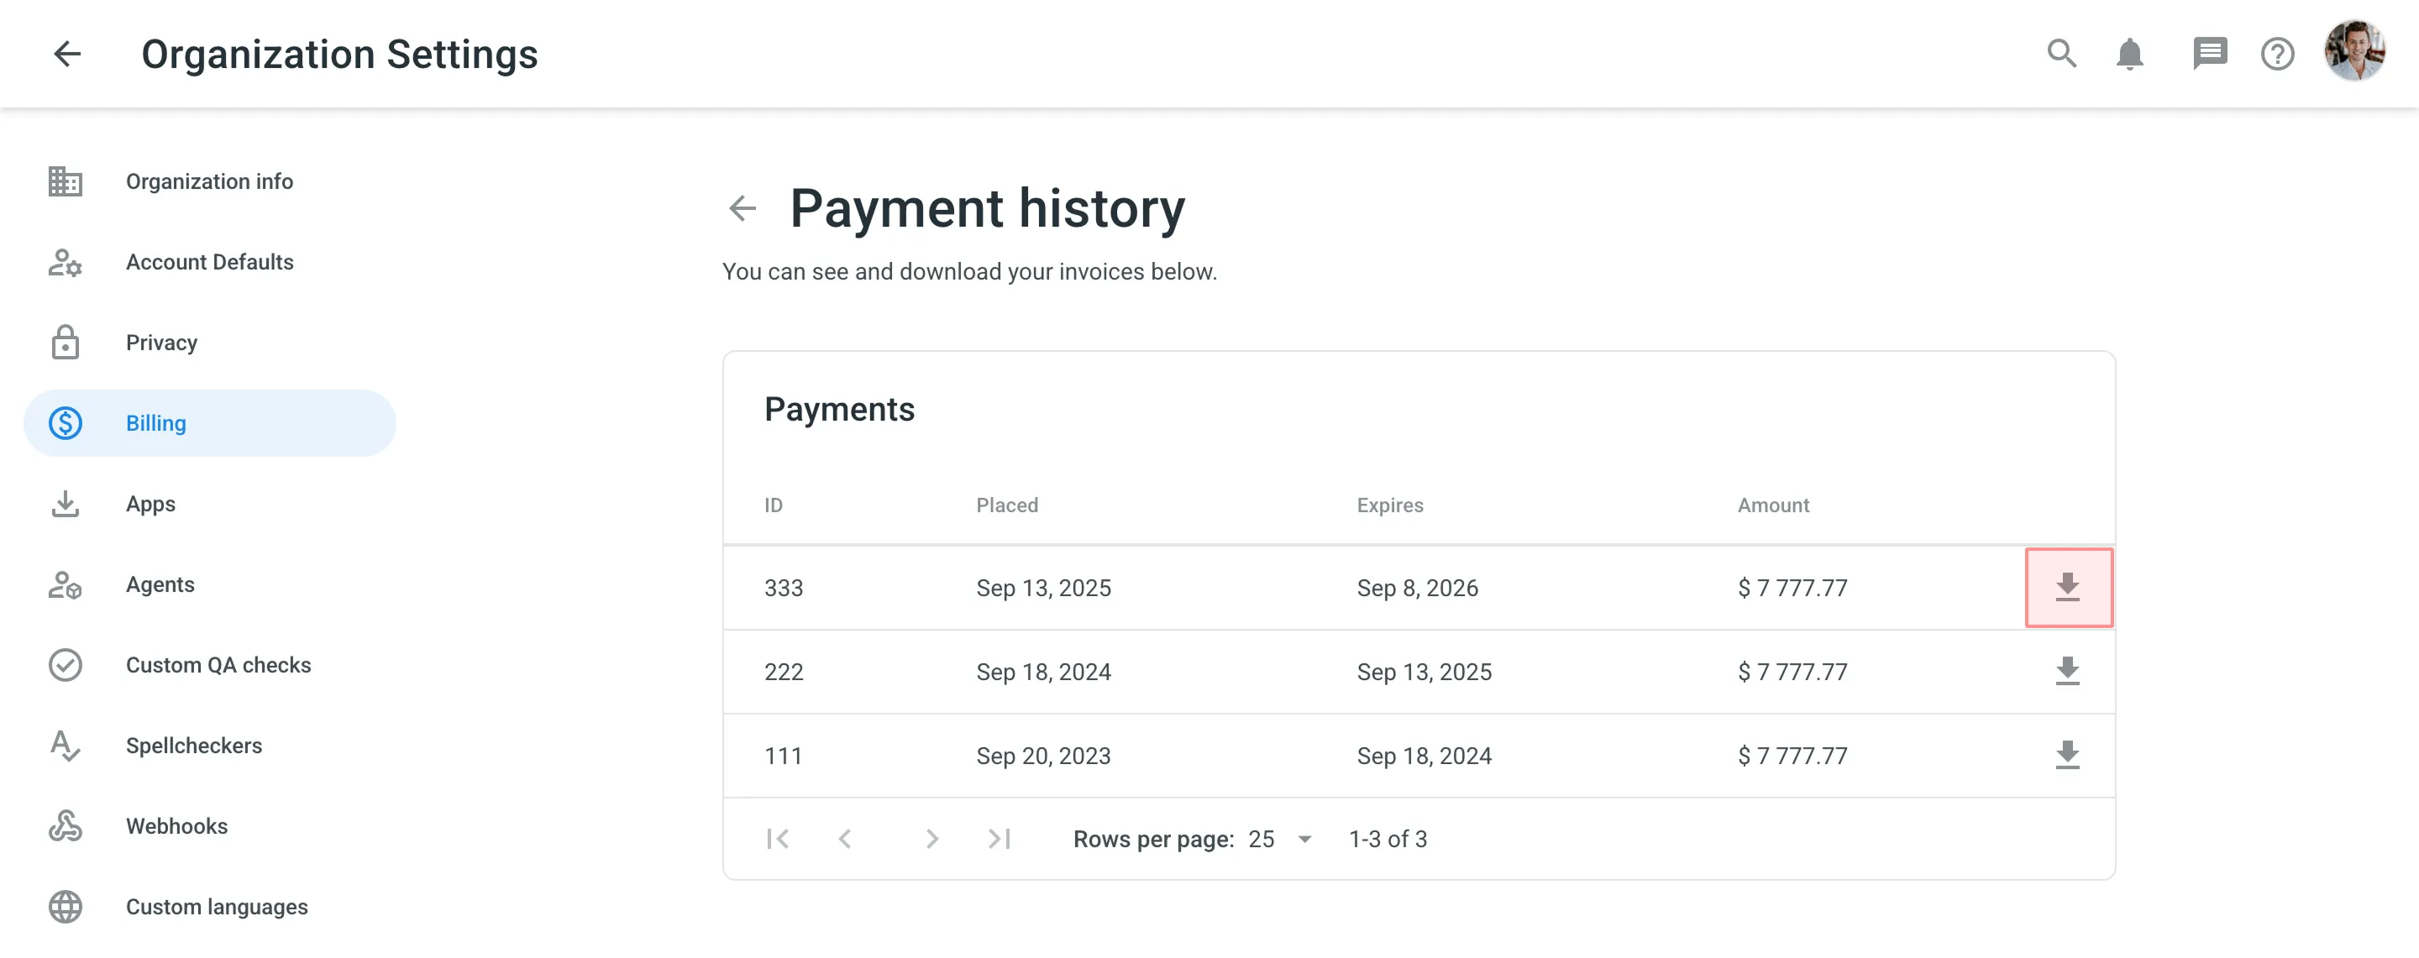Open Apps via the download icon
The image size is (2419, 958).
65,504
